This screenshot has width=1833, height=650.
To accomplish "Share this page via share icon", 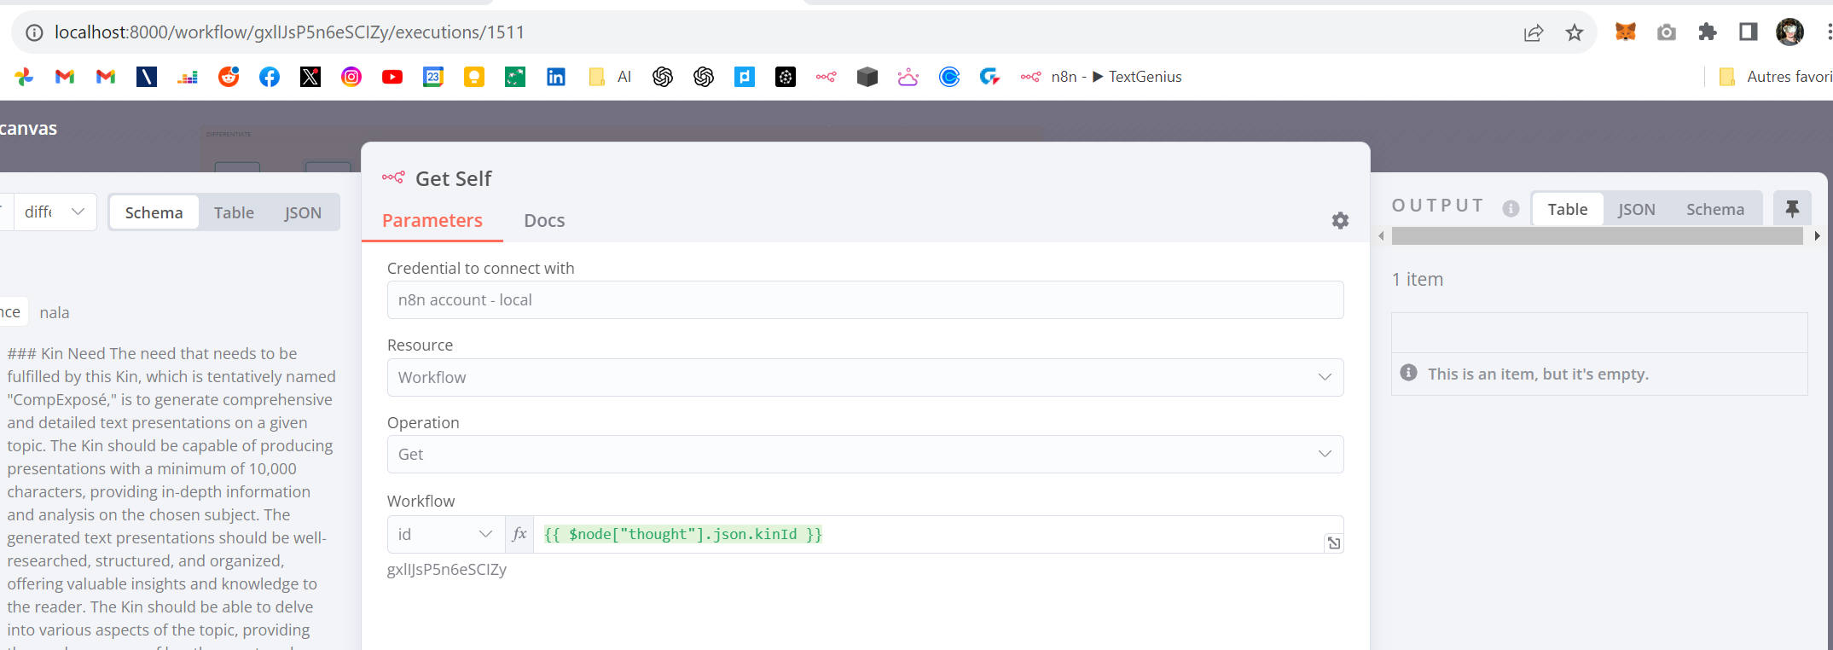I will 1533,32.
